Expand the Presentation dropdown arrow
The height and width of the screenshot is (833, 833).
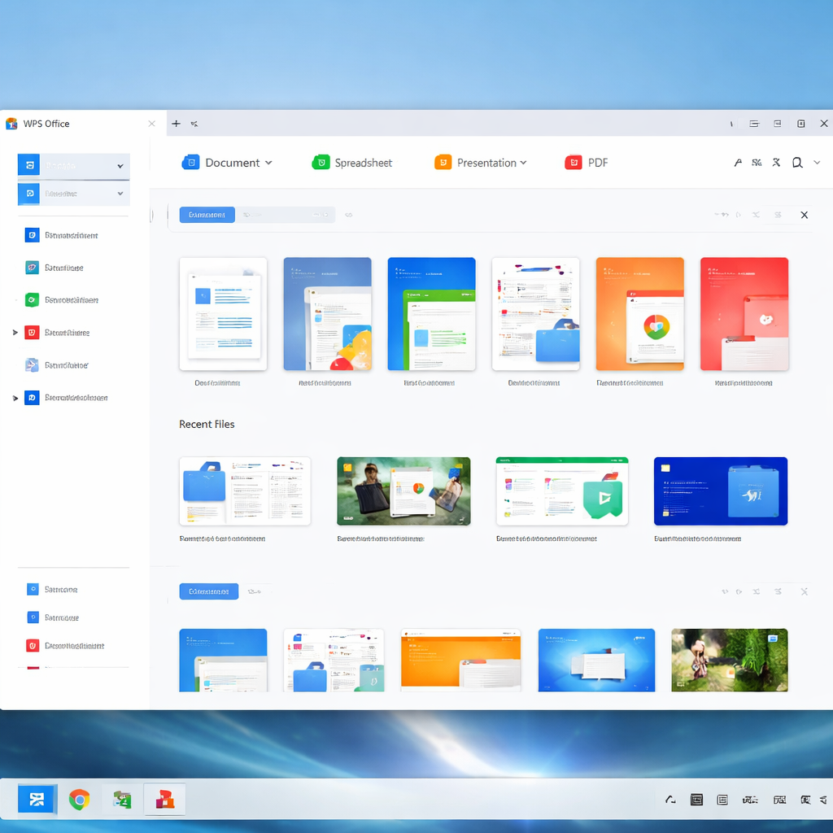coord(521,162)
